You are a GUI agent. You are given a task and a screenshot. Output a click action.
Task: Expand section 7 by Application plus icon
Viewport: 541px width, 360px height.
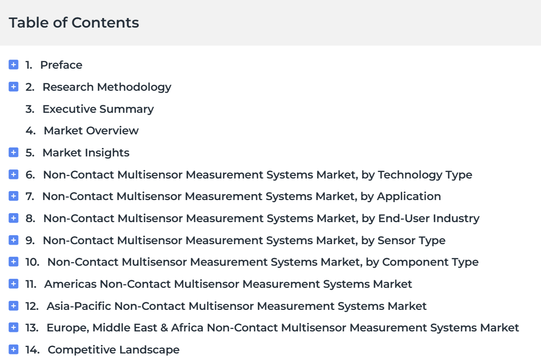14,196
